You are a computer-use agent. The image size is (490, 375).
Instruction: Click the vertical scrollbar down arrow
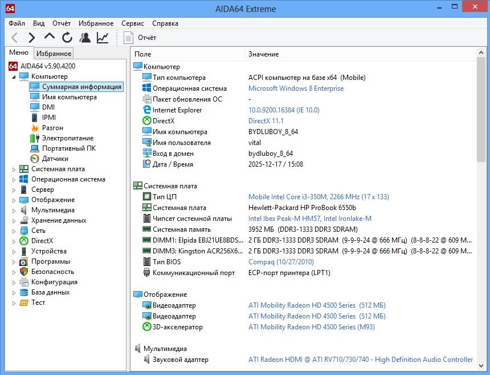481,365
